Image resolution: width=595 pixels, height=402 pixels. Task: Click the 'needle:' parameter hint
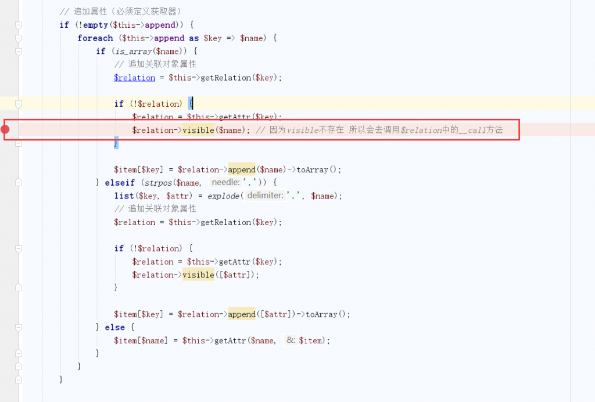point(226,182)
